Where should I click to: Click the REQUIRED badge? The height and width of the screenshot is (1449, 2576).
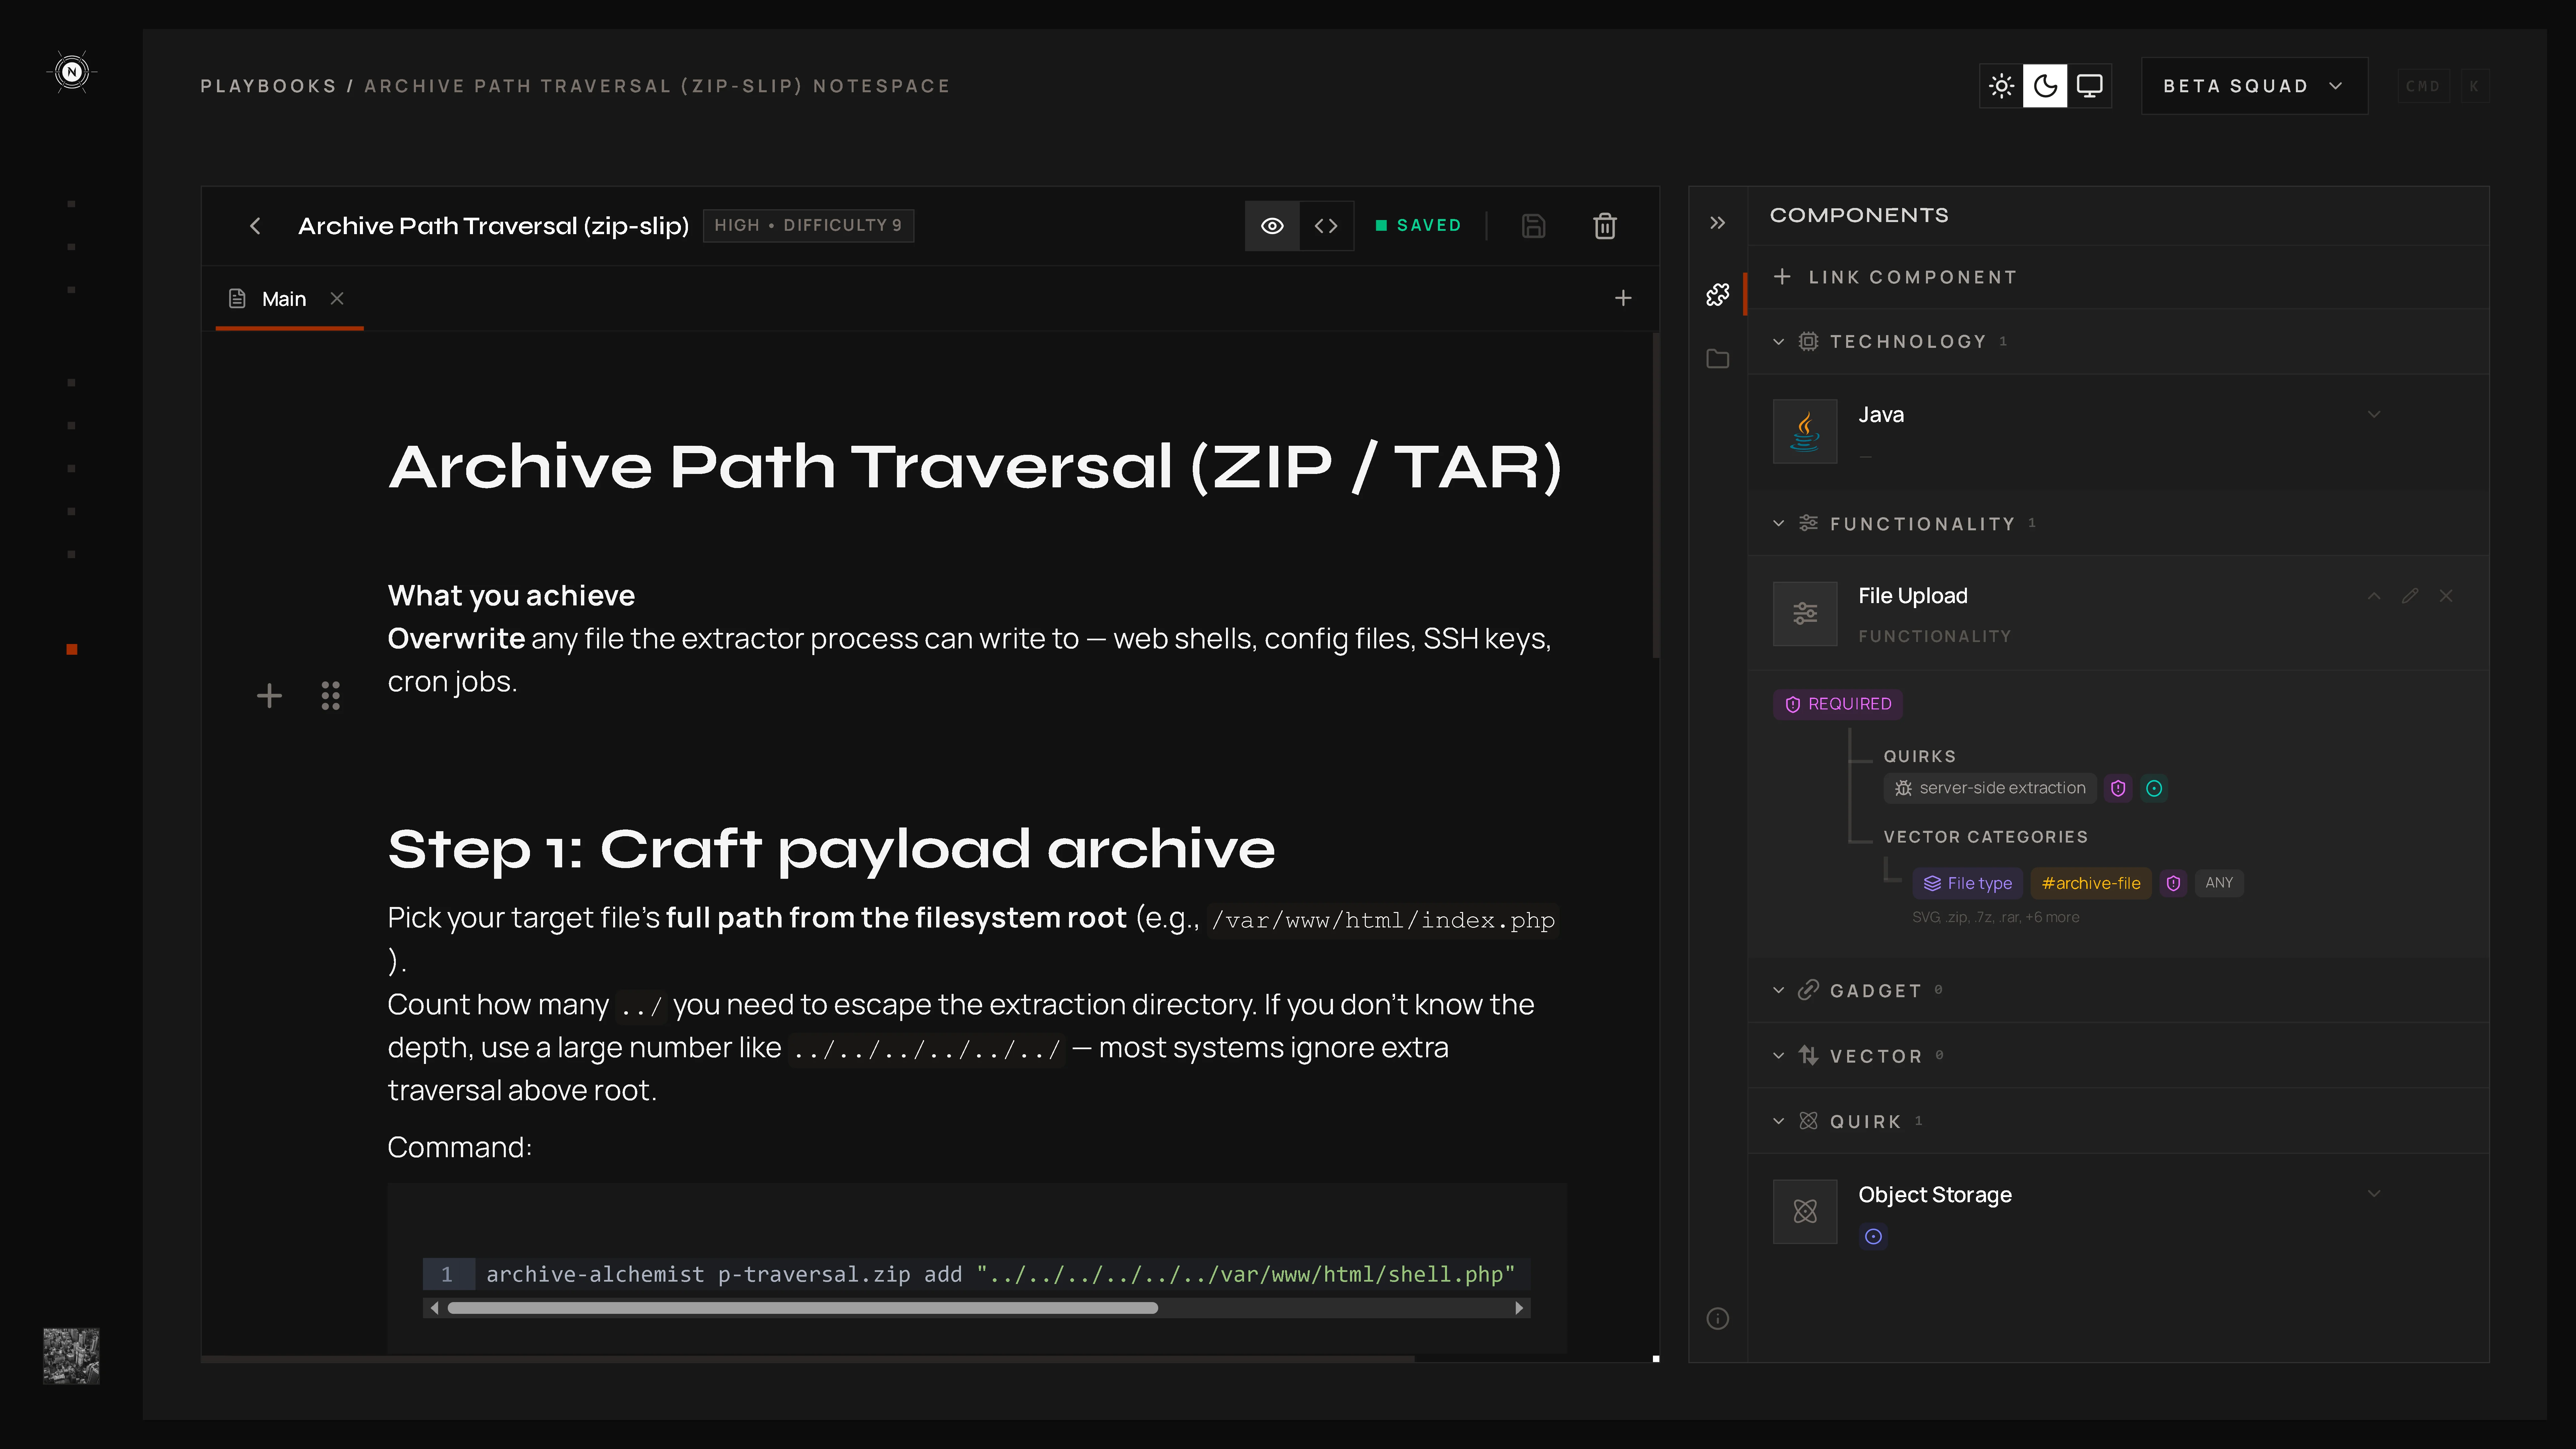point(1838,704)
